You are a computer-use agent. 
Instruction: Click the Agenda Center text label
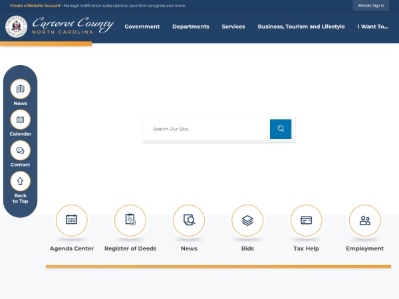72,249
